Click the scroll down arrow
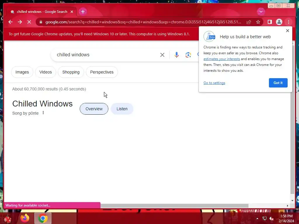Viewport: 299px width, 224px height. tap(293, 201)
